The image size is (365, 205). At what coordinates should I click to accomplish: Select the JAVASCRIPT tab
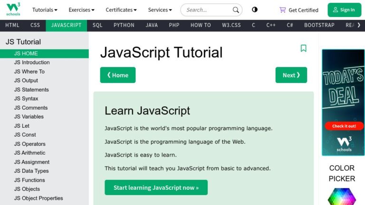(x=67, y=25)
